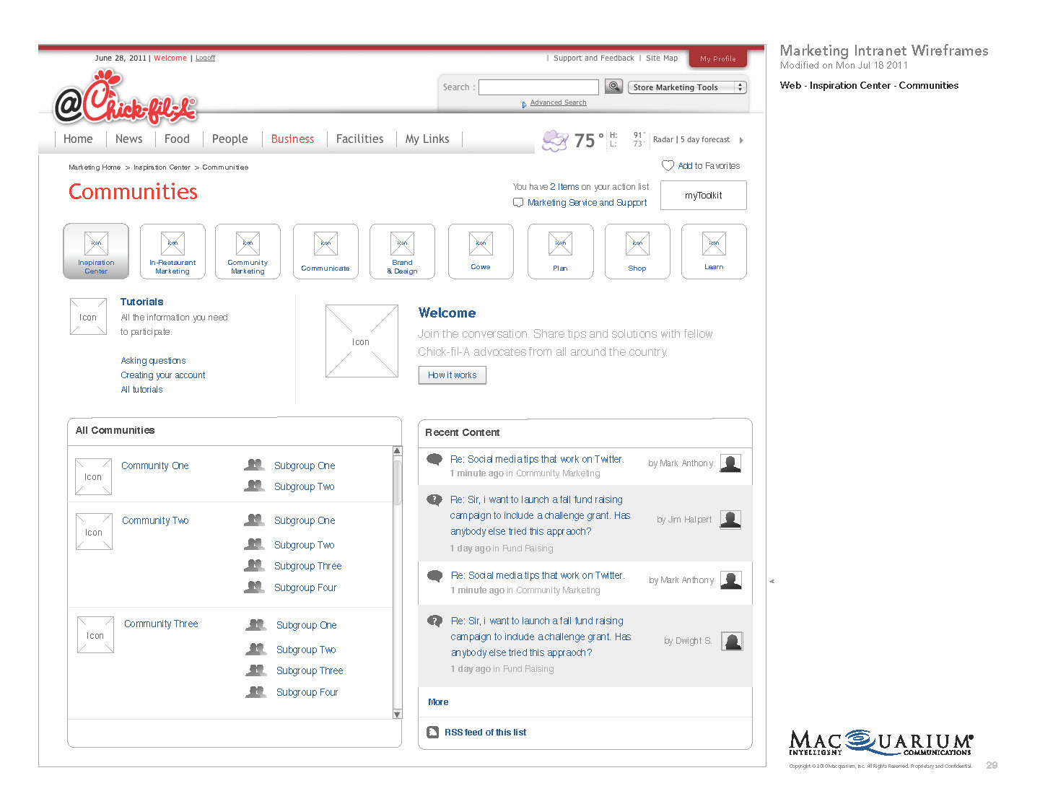Click the search magnifier button

[x=613, y=87]
